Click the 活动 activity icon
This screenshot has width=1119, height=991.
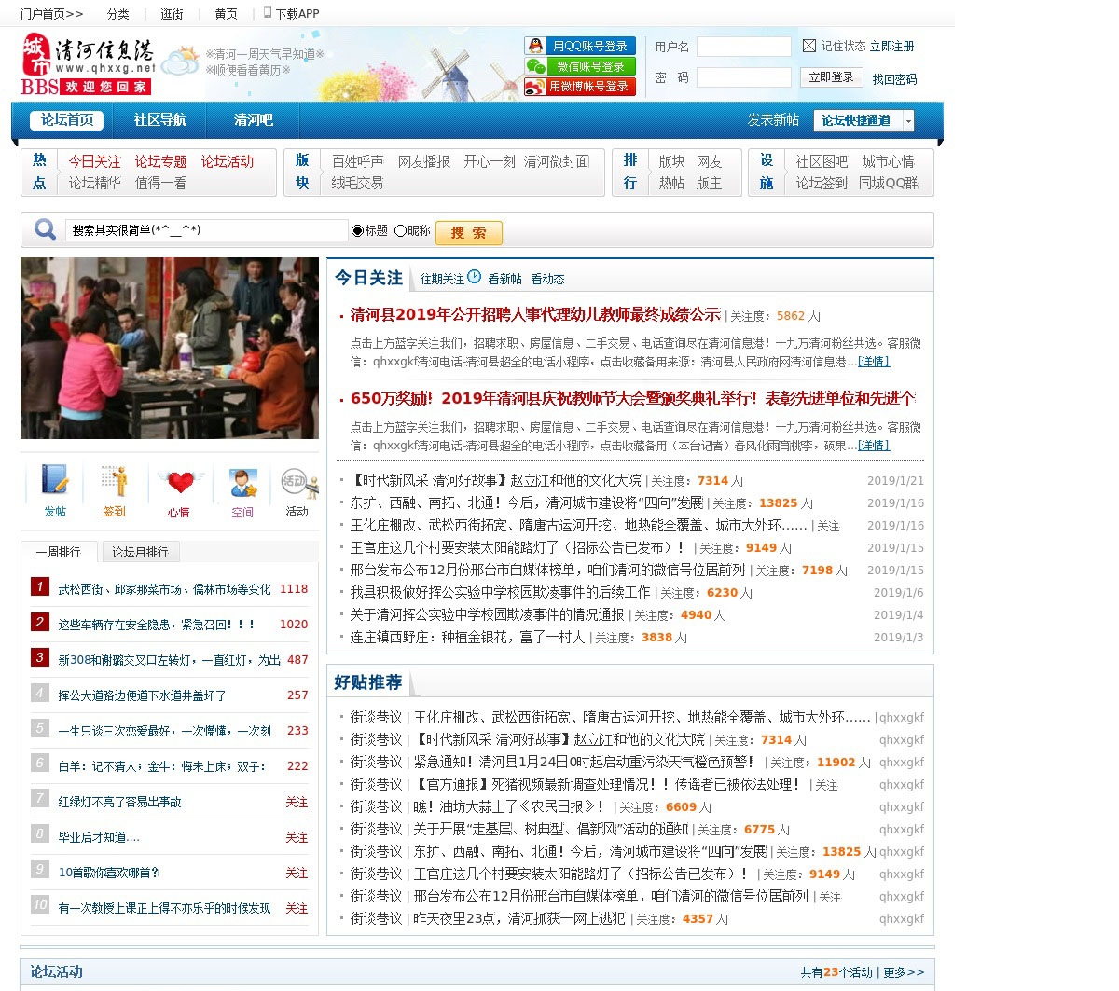point(296,482)
